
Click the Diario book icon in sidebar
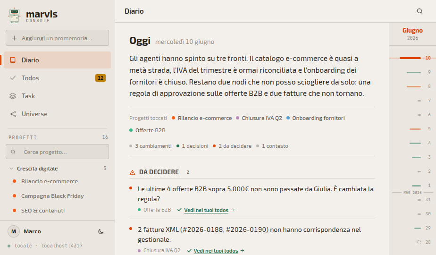[x=13, y=60]
